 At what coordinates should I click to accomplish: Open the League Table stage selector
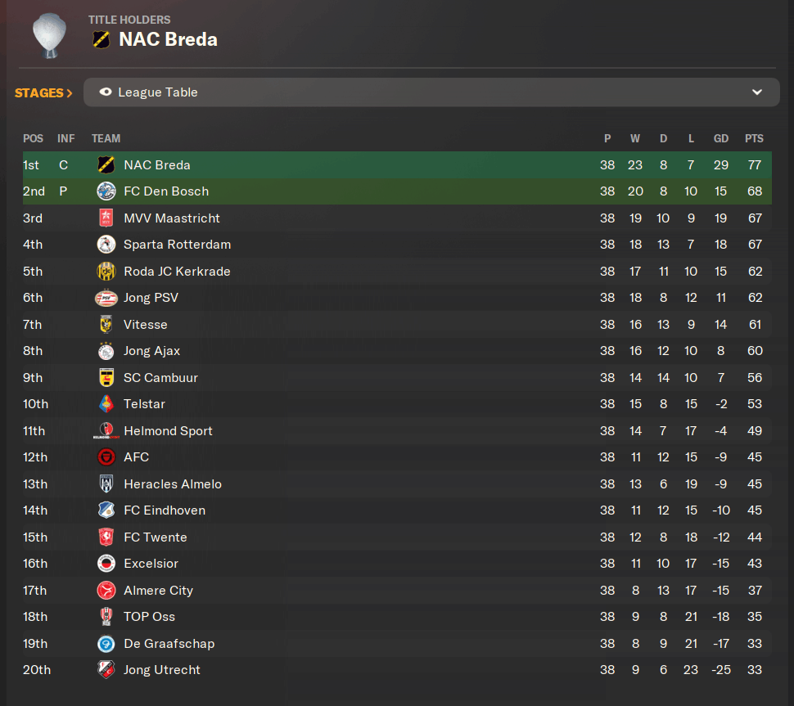coord(431,92)
